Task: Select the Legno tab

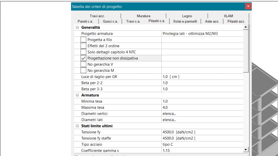Action: click(187, 16)
